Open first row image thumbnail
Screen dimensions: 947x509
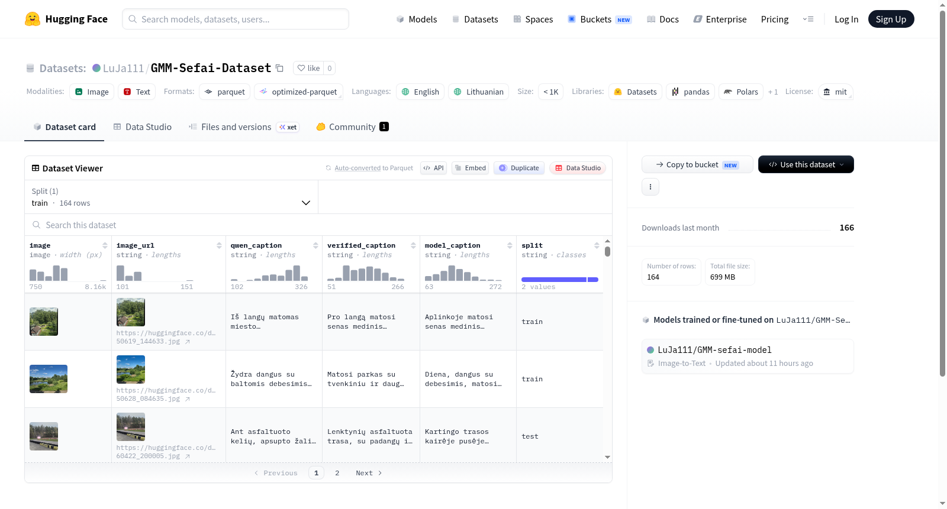pos(44,322)
